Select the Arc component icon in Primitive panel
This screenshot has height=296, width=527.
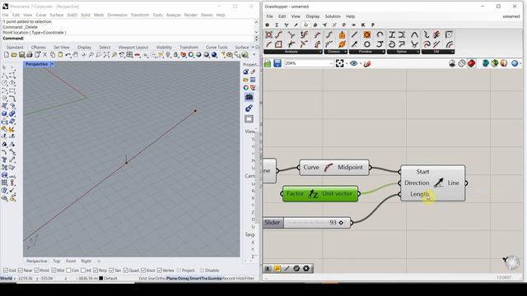coord(380,35)
